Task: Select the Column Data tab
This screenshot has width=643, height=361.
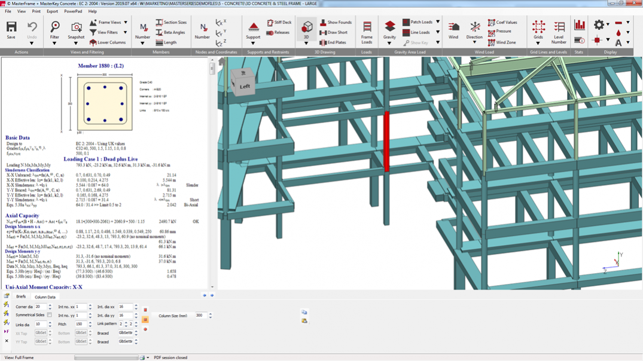Action: [45, 296]
